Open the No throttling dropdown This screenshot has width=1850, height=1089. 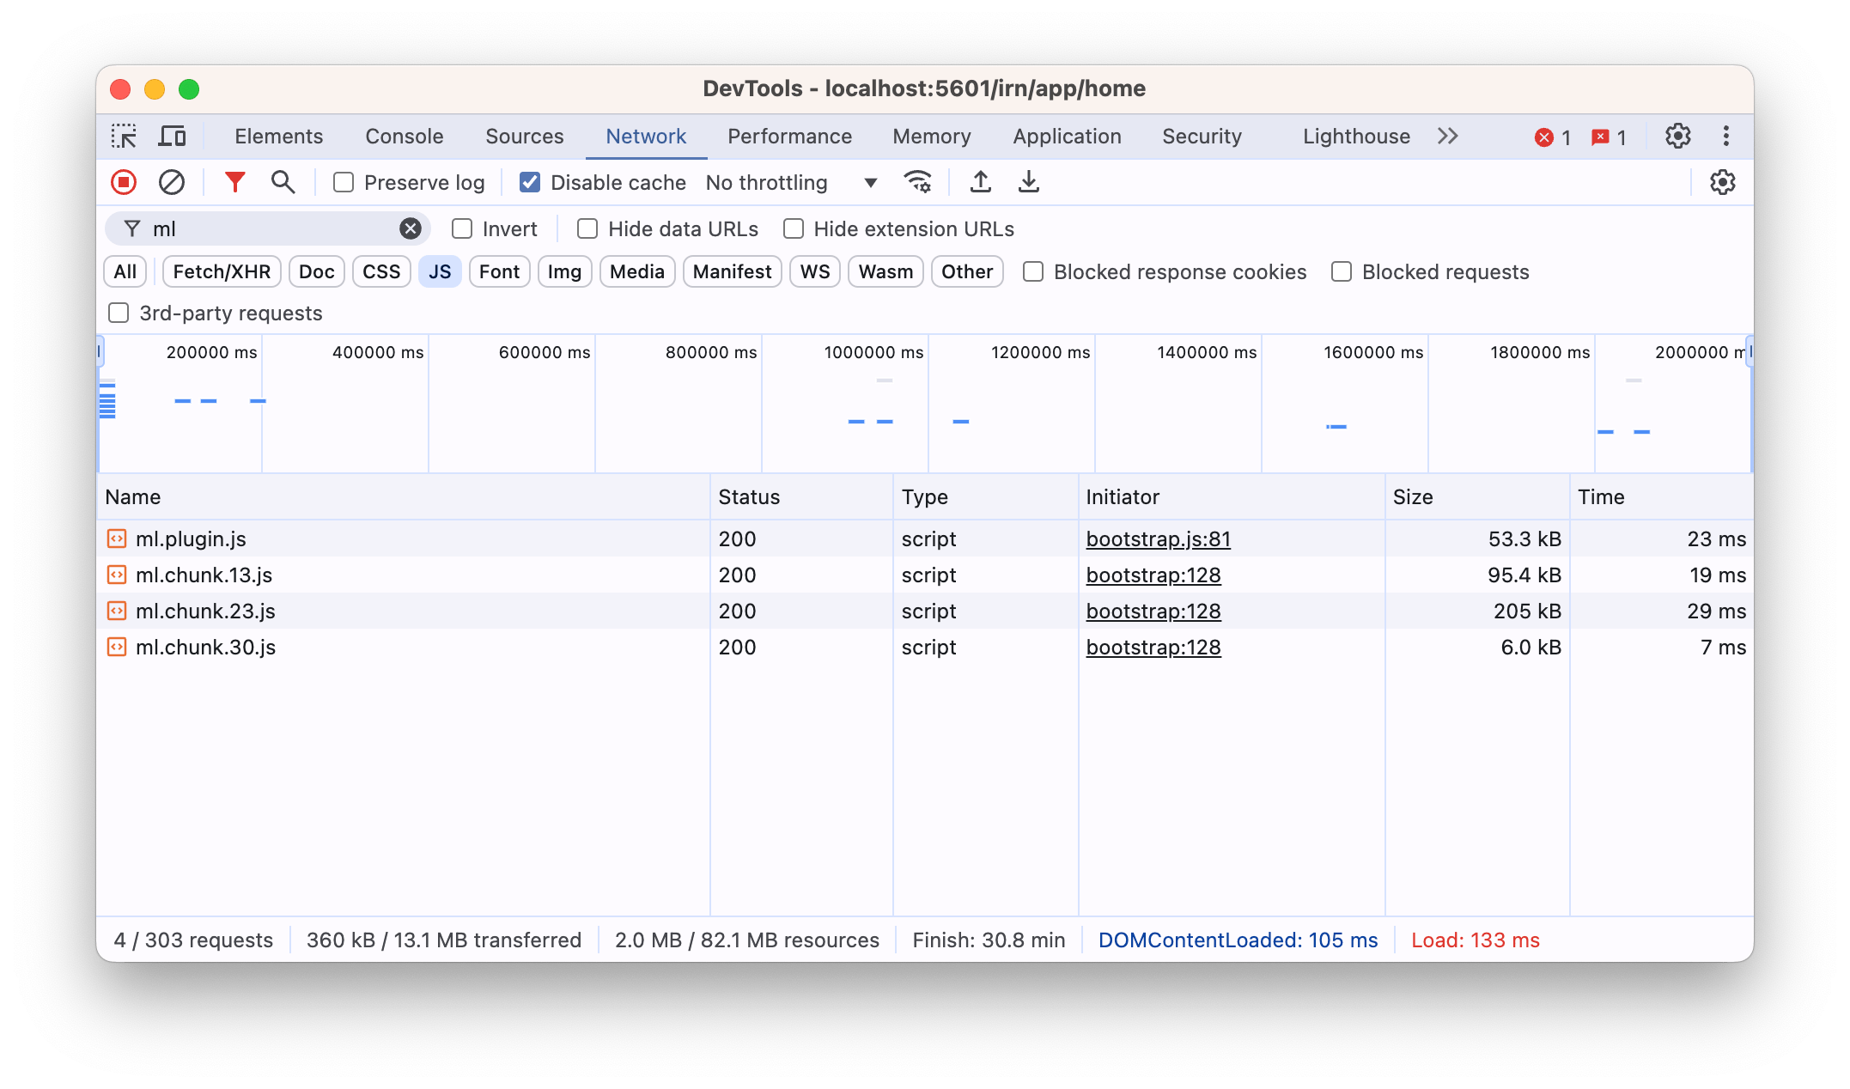point(791,182)
